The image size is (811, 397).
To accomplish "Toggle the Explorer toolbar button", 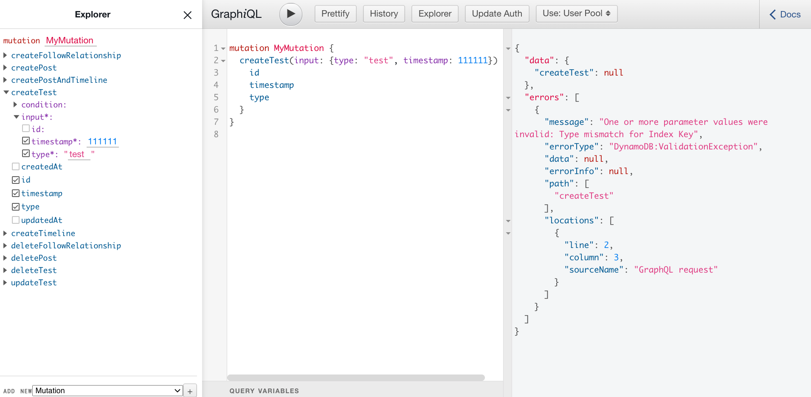I will (435, 14).
